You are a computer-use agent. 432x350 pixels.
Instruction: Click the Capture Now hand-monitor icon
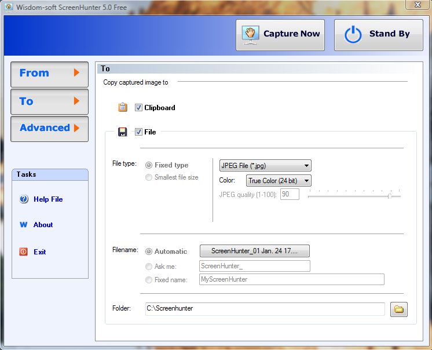(x=250, y=35)
